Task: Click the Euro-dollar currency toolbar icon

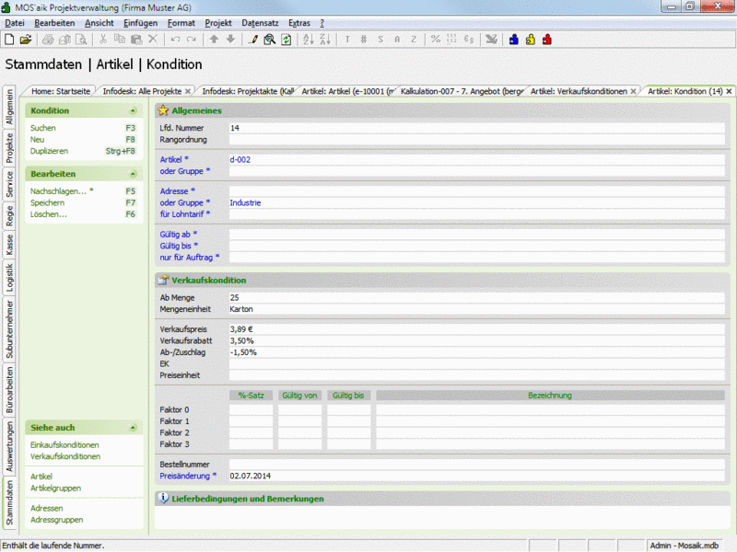Action: [x=469, y=40]
